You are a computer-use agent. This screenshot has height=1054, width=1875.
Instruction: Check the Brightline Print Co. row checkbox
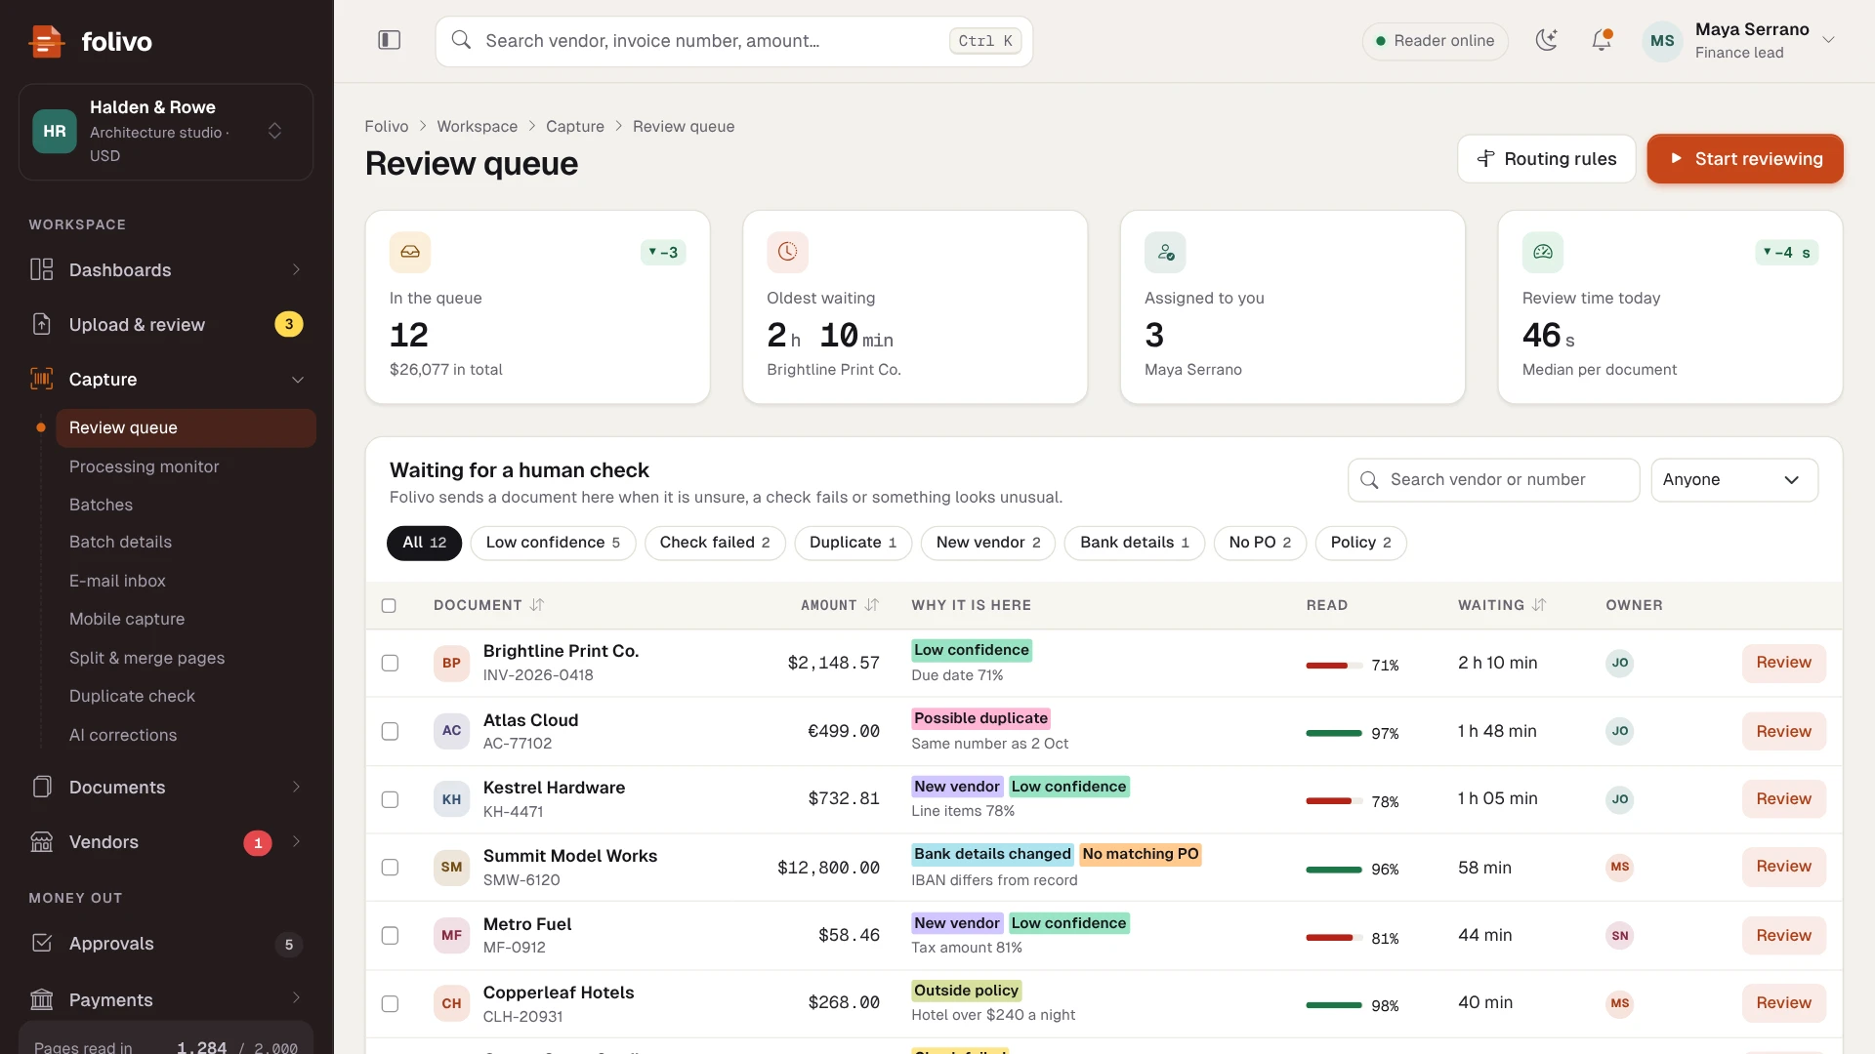pyautogui.click(x=390, y=664)
